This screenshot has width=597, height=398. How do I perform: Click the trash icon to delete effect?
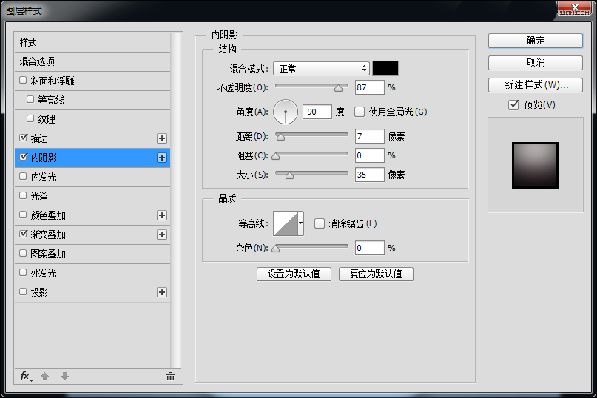pos(170,376)
